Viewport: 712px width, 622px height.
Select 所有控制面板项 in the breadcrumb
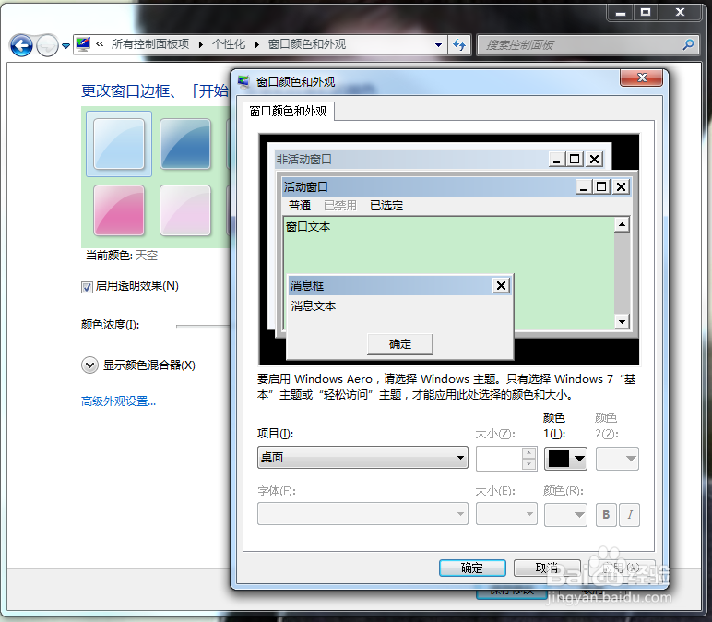click(150, 44)
